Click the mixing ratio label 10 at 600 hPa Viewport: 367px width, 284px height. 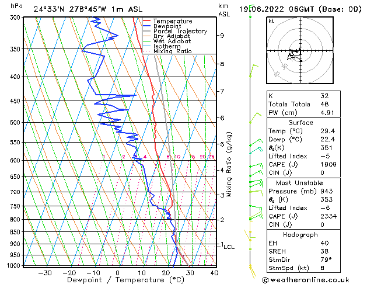177,157
